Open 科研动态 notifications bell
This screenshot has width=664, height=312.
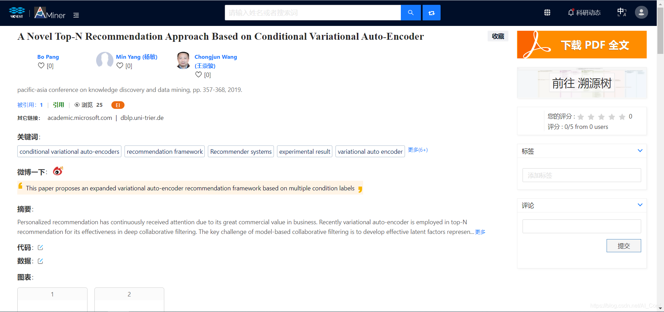pos(584,13)
